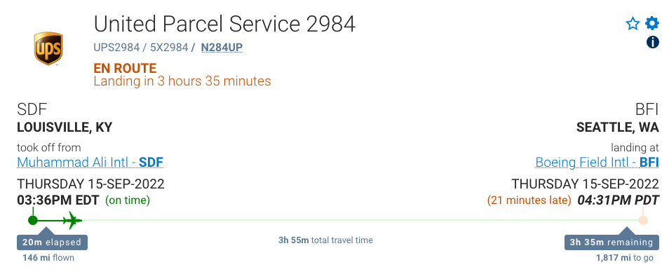
Task: Click the pale arrival dot marker
Action: [x=643, y=220]
